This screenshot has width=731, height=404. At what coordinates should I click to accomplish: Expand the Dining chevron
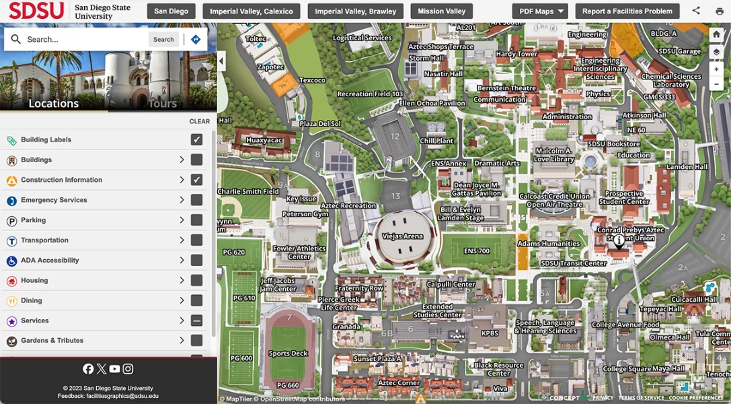[x=182, y=300]
